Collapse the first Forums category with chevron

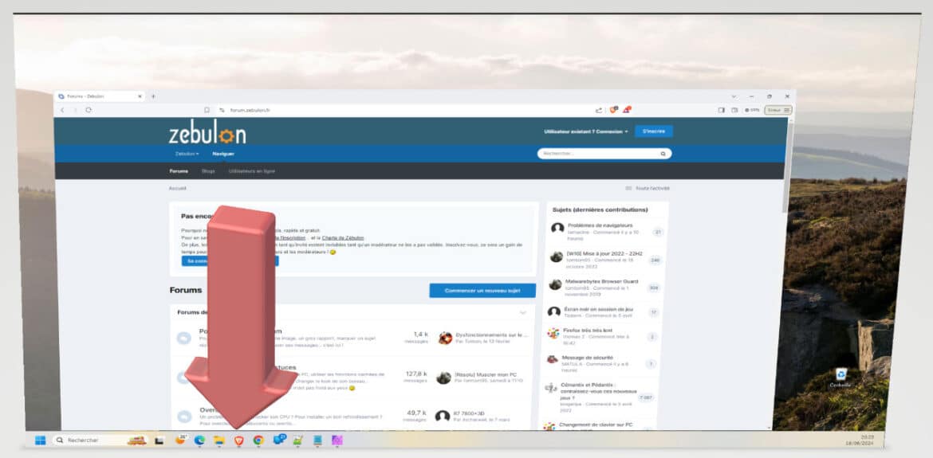523,313
